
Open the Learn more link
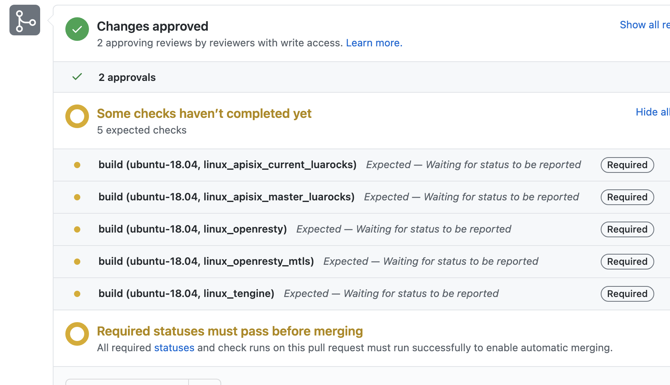point(374,43)
